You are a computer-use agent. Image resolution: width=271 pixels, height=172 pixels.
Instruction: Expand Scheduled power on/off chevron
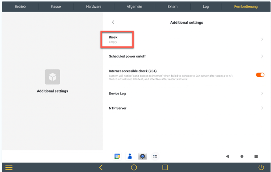pos(262,56)
